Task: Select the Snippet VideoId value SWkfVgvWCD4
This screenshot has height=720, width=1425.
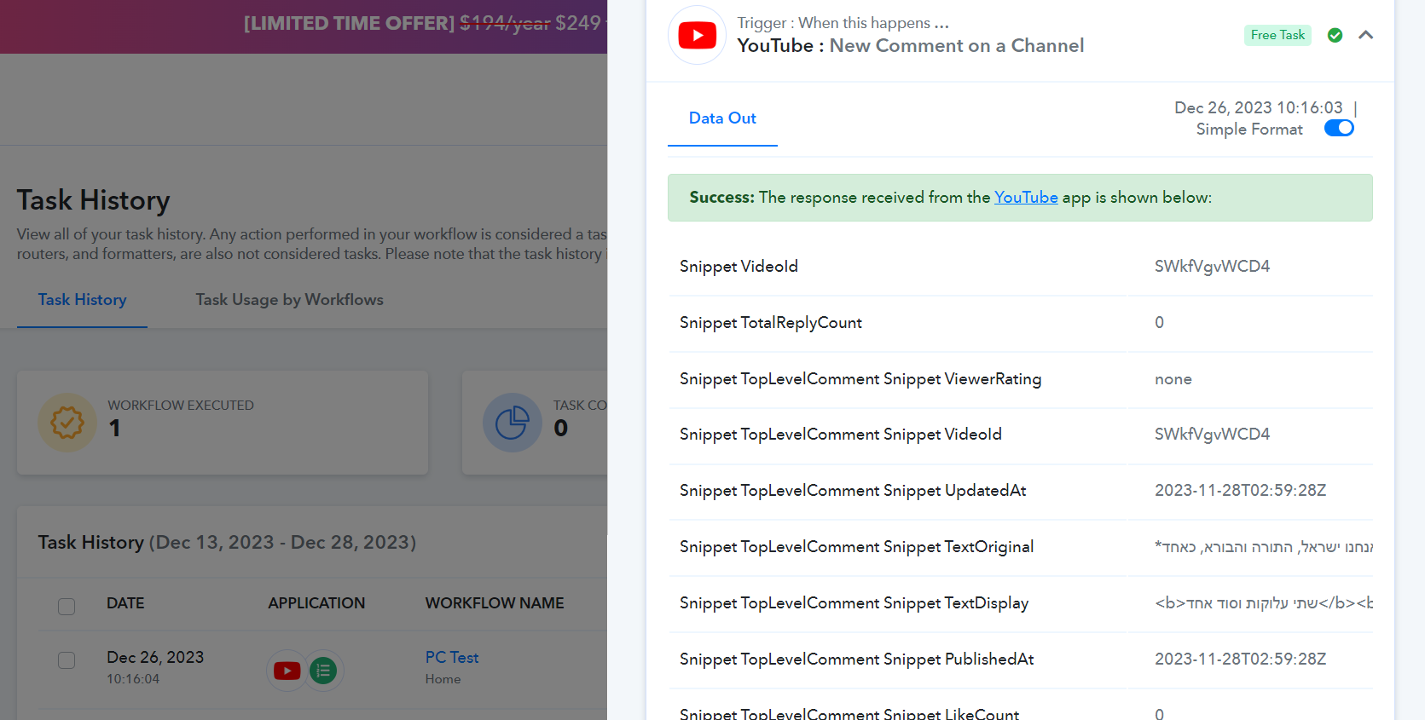Action: tap(1212, 267)
